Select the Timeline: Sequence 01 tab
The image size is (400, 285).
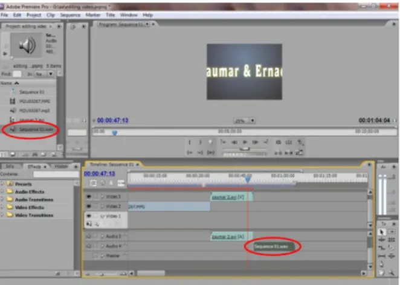click(x=111, y=164)
